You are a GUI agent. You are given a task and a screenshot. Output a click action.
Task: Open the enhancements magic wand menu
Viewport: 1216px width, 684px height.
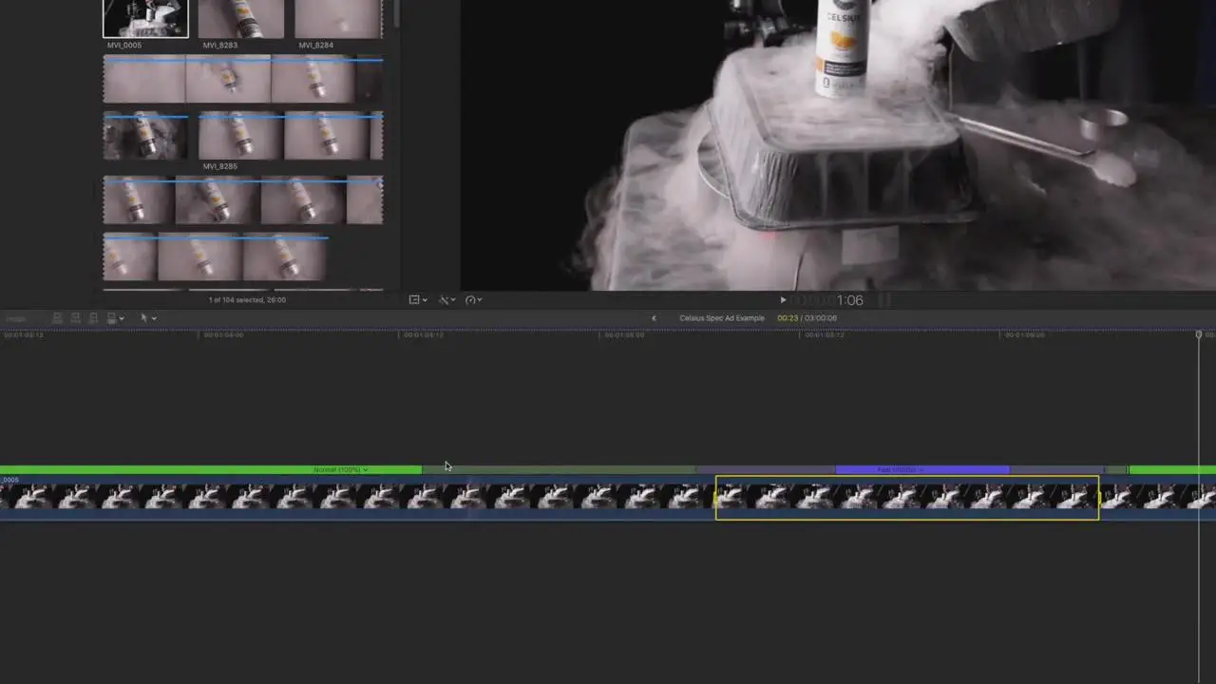point(446,299)
